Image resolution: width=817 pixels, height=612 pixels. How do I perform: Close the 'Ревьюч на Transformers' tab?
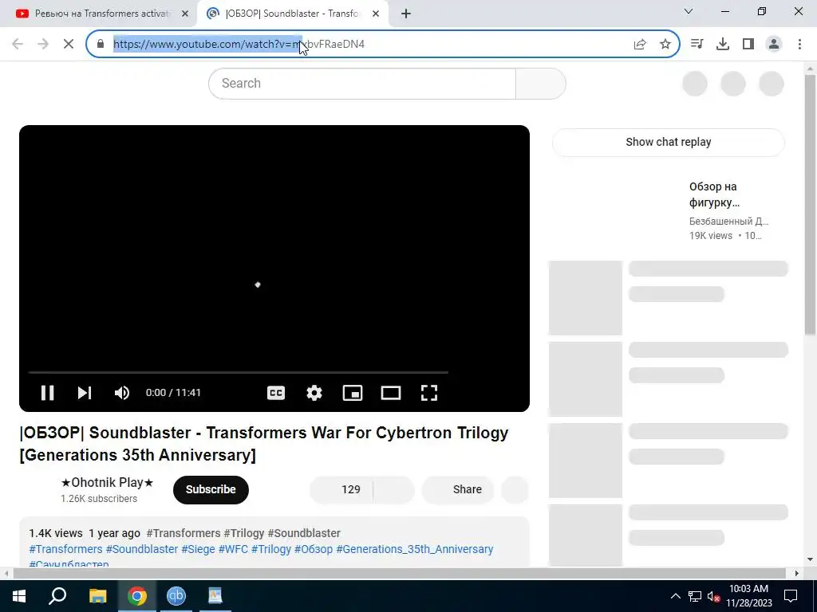184,14
